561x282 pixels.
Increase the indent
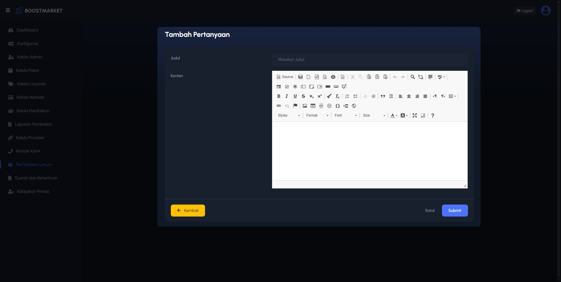tap(373, 96)
